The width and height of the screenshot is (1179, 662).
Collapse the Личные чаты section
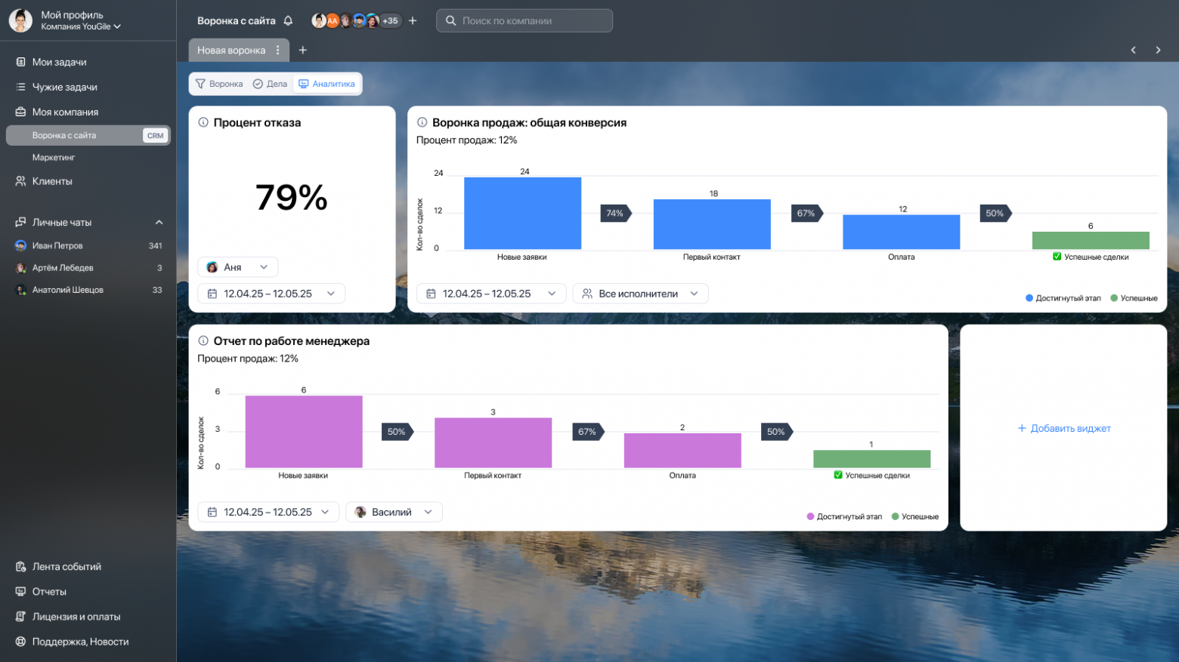pos(159,223)
